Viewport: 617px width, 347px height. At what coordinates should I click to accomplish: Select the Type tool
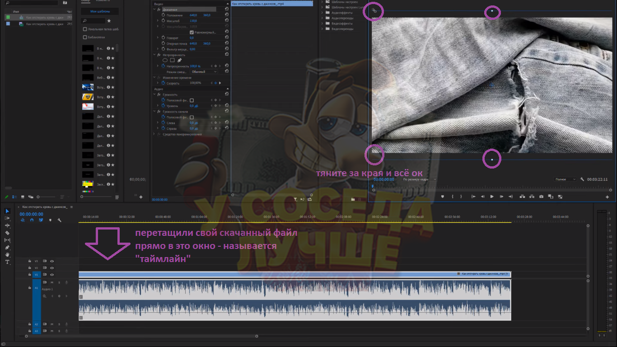point(7,262)
